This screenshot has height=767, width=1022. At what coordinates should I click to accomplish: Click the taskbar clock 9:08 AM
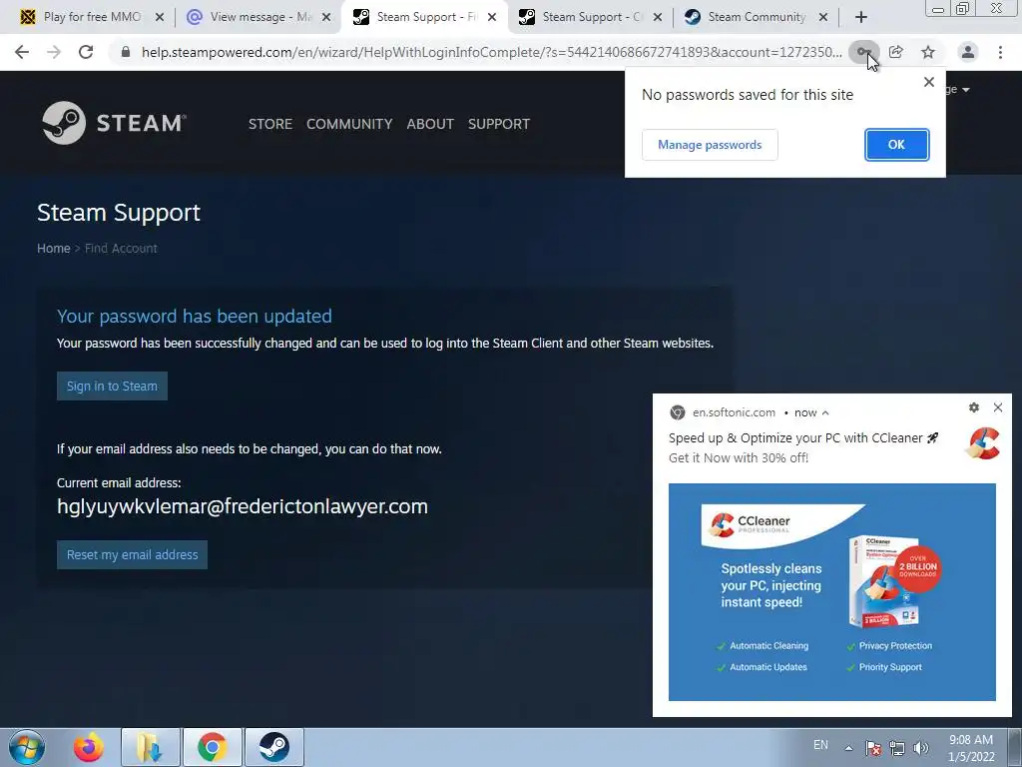tap(970, 740)
